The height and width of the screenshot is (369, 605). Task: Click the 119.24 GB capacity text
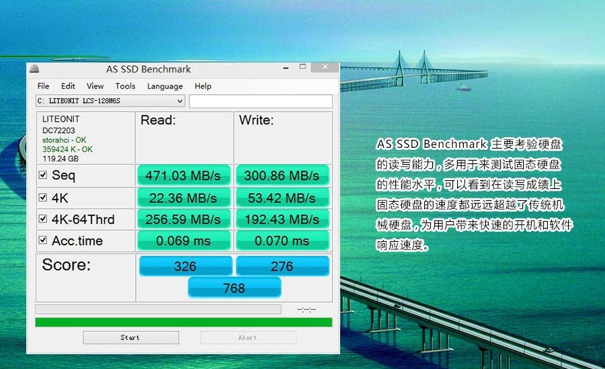click(61, 159)
